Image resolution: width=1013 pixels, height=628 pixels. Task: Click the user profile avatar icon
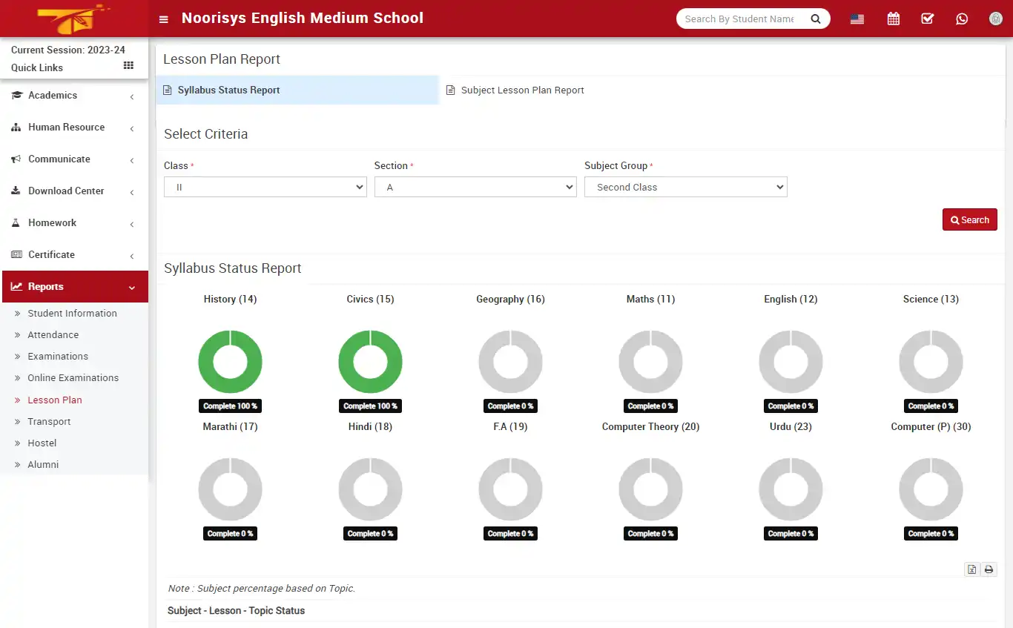(996, 18)
